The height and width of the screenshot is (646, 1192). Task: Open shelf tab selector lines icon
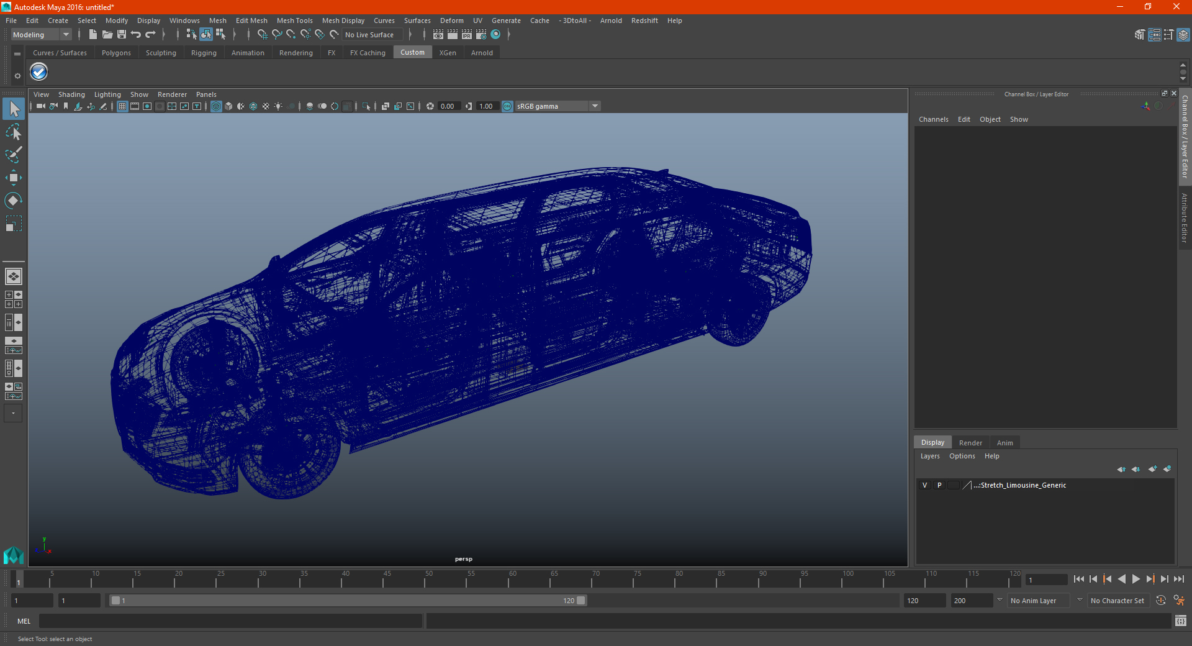tap(17, 54)
